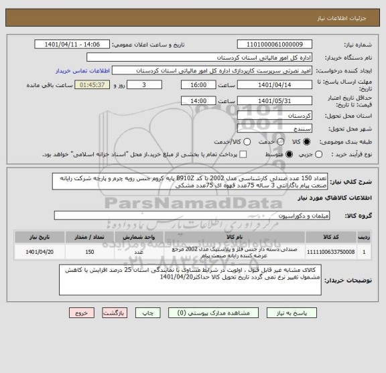Click the تعداد / مقدار column header

pos(90,237)
